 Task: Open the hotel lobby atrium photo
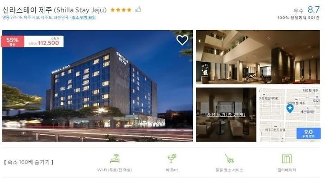tap(258, 57)
